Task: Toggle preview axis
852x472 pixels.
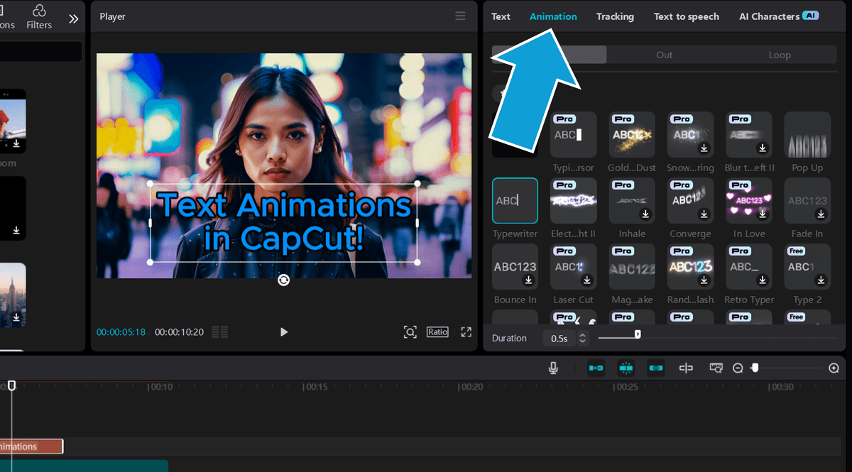Action: pyautogui.click(x=686, y=368)
